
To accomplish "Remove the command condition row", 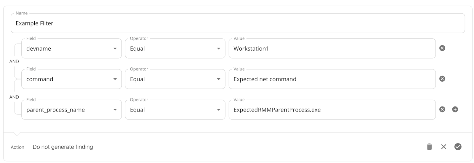I will pyautogui.click(x=442, y=79).
